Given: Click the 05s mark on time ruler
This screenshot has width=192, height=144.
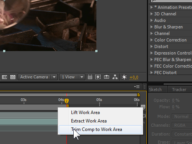Looking at the screenshot, I should (99, 100).
